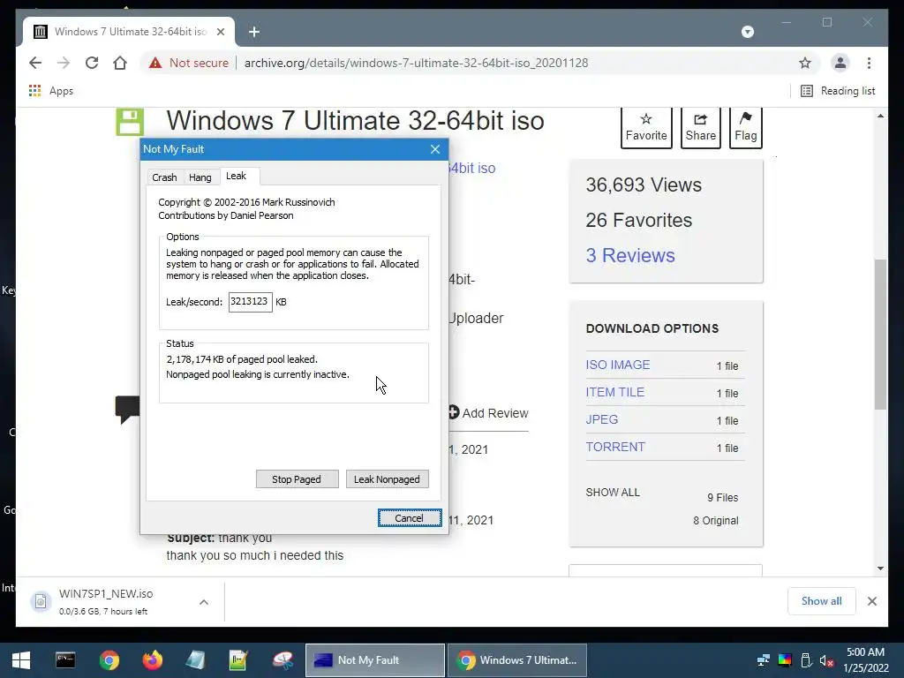904x678 pixels.
Task: Click the network tray icon
Action: (x=764, y=660)
